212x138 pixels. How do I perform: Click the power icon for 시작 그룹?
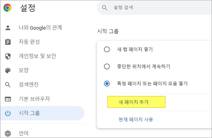click(8, 113)
